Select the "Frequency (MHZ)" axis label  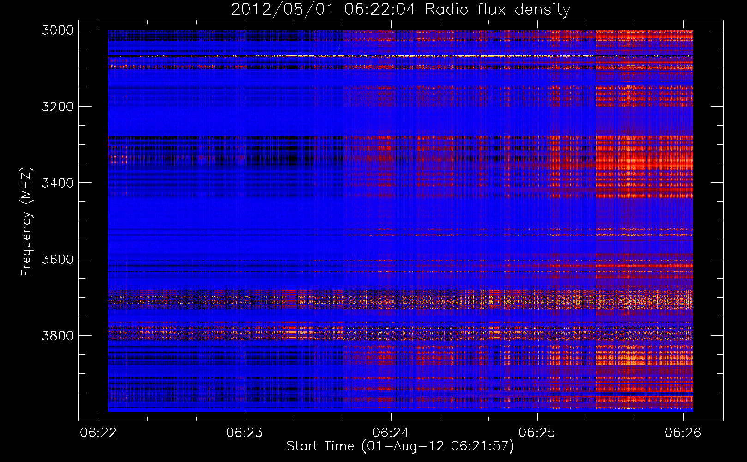coord(26,222)
